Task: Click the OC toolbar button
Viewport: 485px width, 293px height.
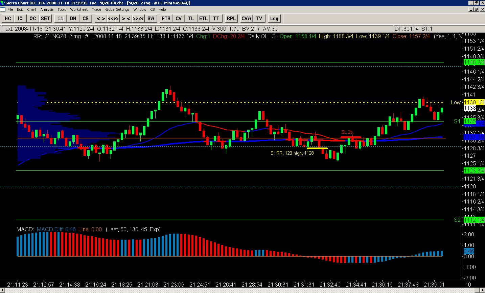Action: pyautogui.click(x=33, y=19)
